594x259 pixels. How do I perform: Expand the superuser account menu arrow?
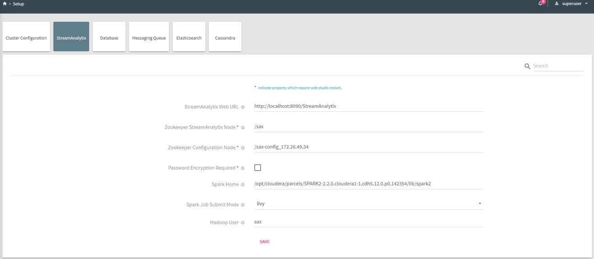(x=586, y=4)
